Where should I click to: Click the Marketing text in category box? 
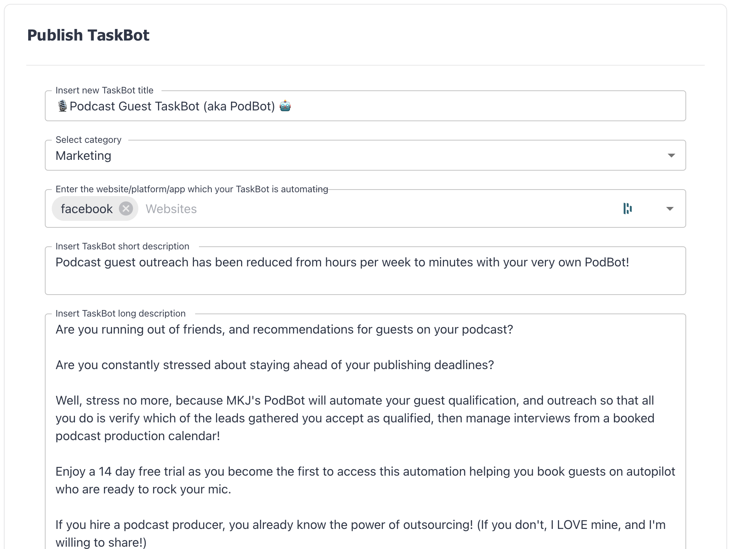pos(83,155)
